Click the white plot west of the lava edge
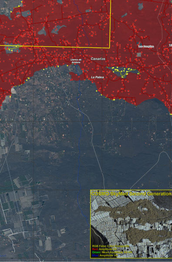This screenshot has height=262, width=172. pyautogui.click(x=13, y=90)
